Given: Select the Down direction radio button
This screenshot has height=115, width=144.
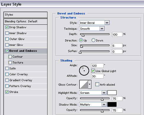Looking at the screenshot, I should click(93, 40).
